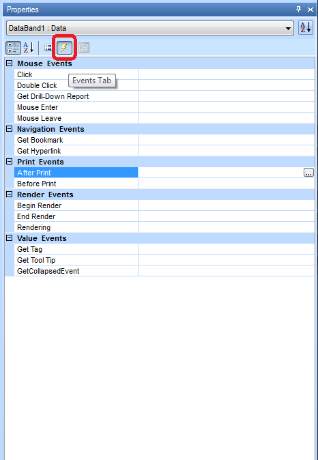Screen dimensions: 318x460
Task: Collapse the Mouse Events group
Action: 10,63
